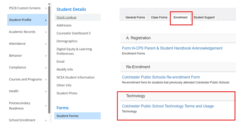
Task: Expand the Health arrow
Action: pyautogui.click(x=46, y=91)
